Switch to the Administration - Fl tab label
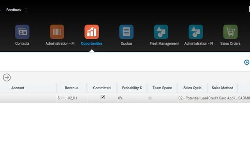The height and width of the screenshot is (141, 250). 198,43
